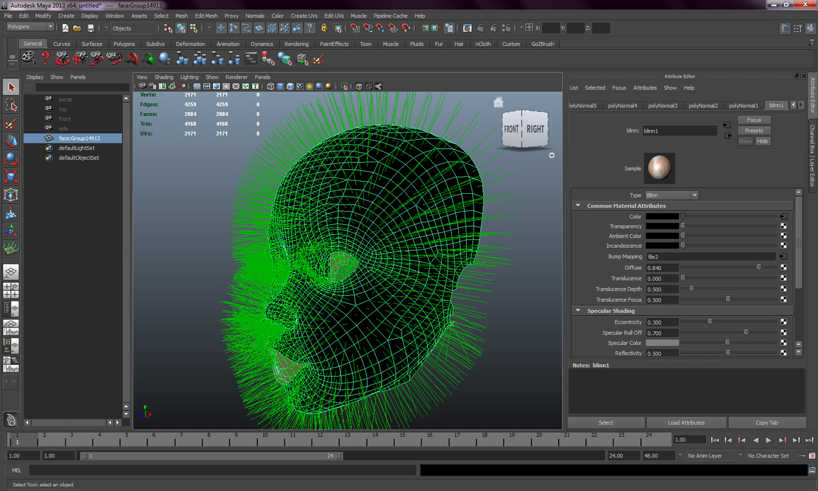Select the Show Manipulator tool
The image size is (818, 491).
[11, 230]
